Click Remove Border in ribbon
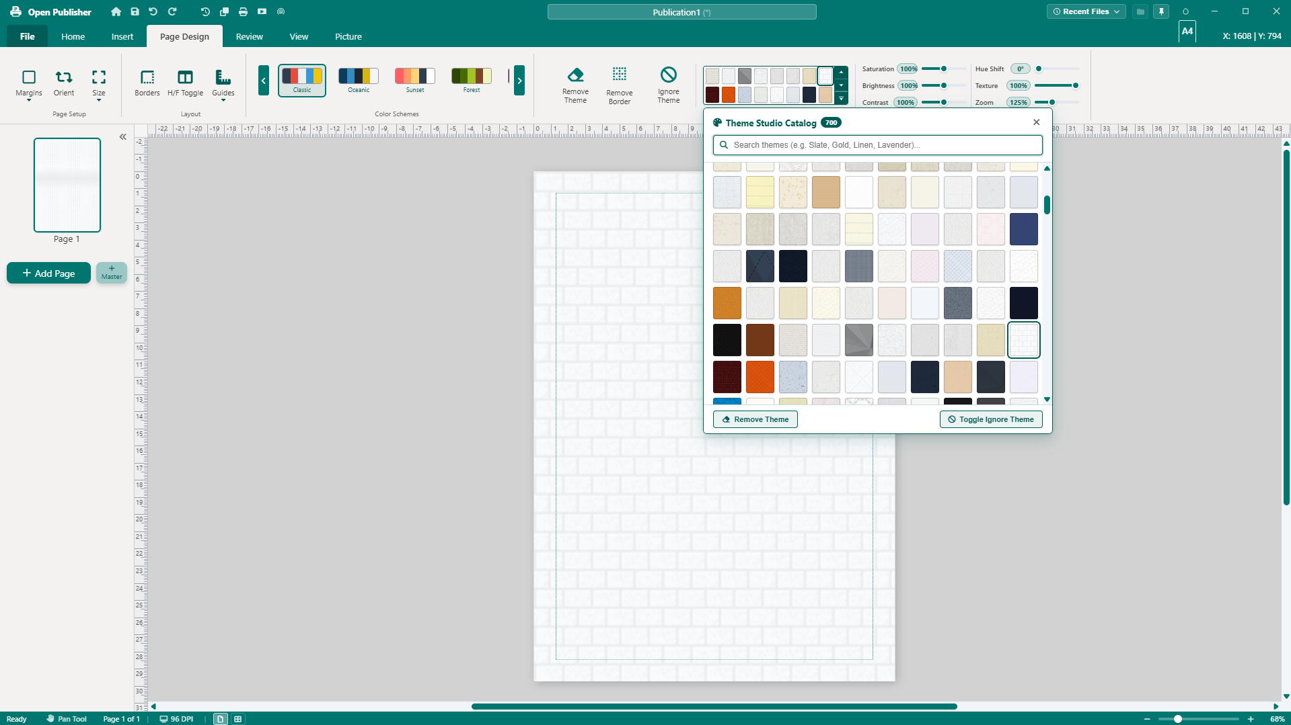The height and width of the screenshot is (725, 1291). (x=620, y=85)
